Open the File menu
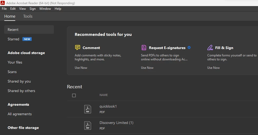The width and height of the screenshot is (258, 135). [4, 9]
